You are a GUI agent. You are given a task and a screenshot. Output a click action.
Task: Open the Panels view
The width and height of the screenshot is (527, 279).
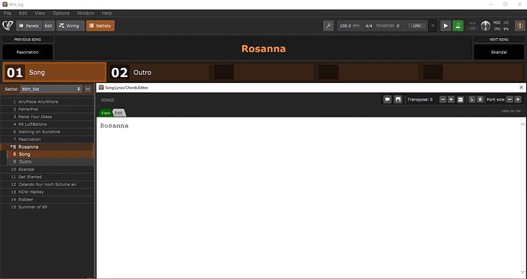click(x=29, y=26)
